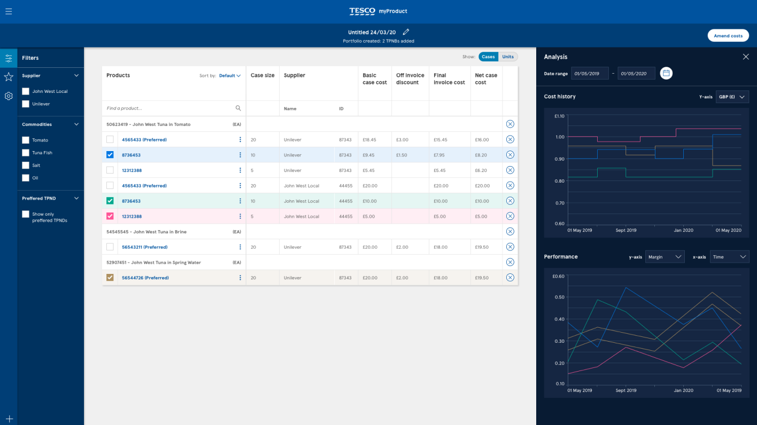Open the hamburger menu
This screenshot has height=425, width=757.
pyautogui.click(x=9, y=11)
